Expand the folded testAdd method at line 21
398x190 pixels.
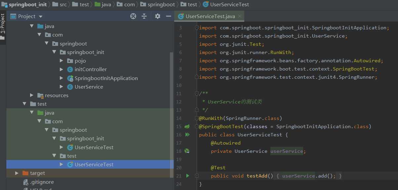[x=197, y=176]
